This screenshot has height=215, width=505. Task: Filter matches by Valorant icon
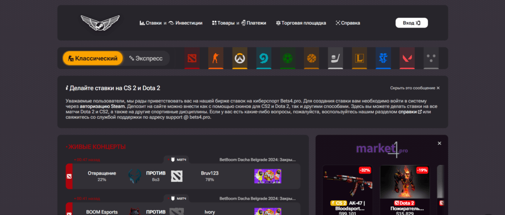407,58
